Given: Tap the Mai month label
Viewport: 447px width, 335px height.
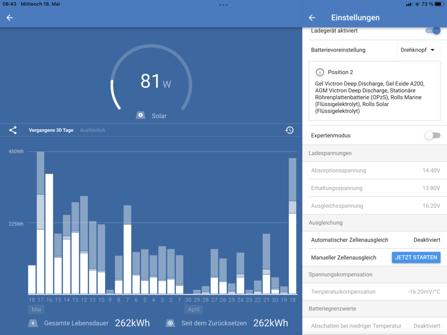Looking at the screenshot, I should (x=36, y=309).
